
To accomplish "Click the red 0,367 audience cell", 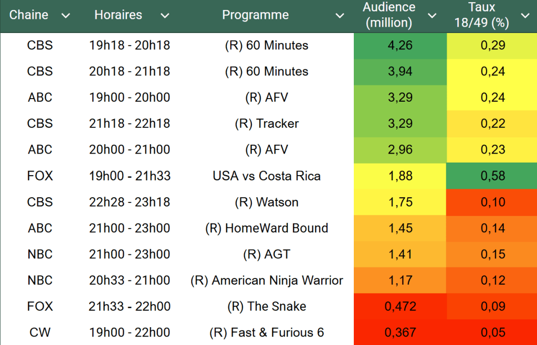I will 401,332.
